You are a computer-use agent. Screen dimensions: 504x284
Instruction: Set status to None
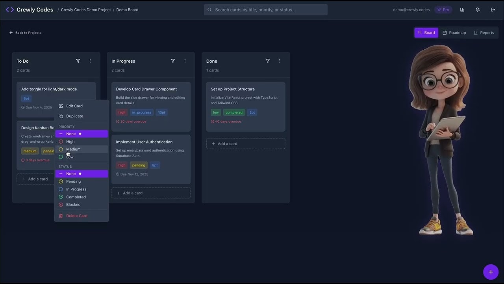tap(82, 174)
